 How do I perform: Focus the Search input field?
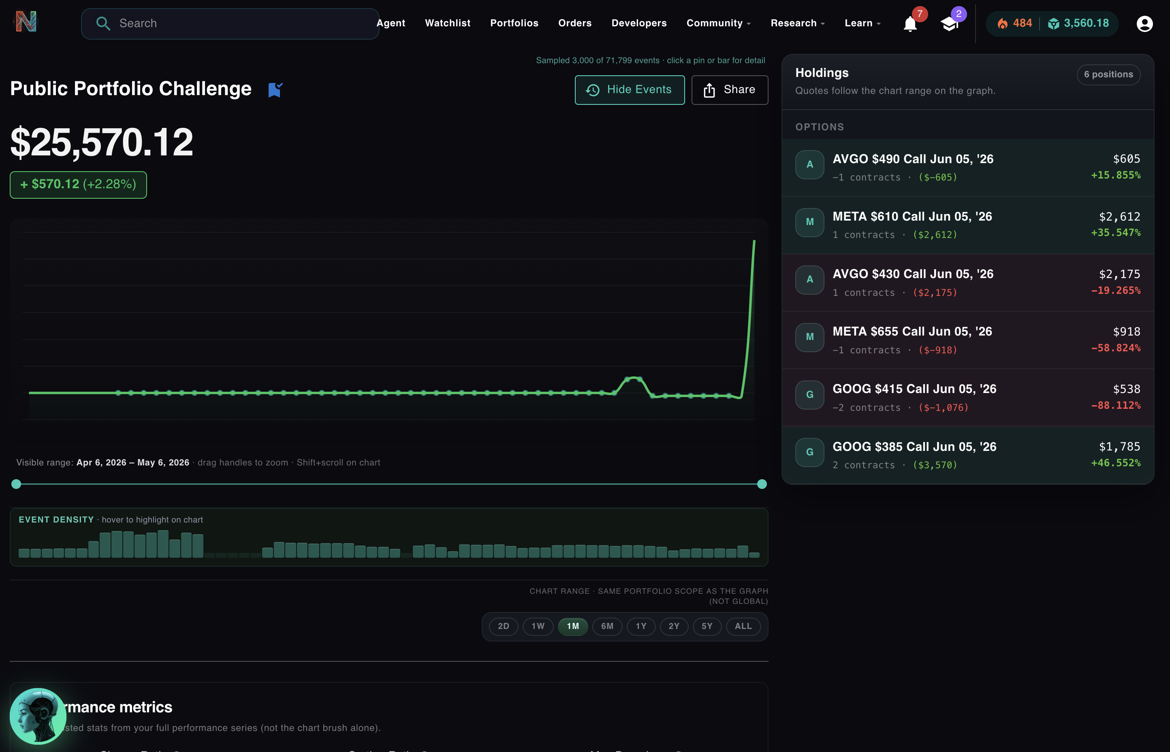[x=230, y=23]
